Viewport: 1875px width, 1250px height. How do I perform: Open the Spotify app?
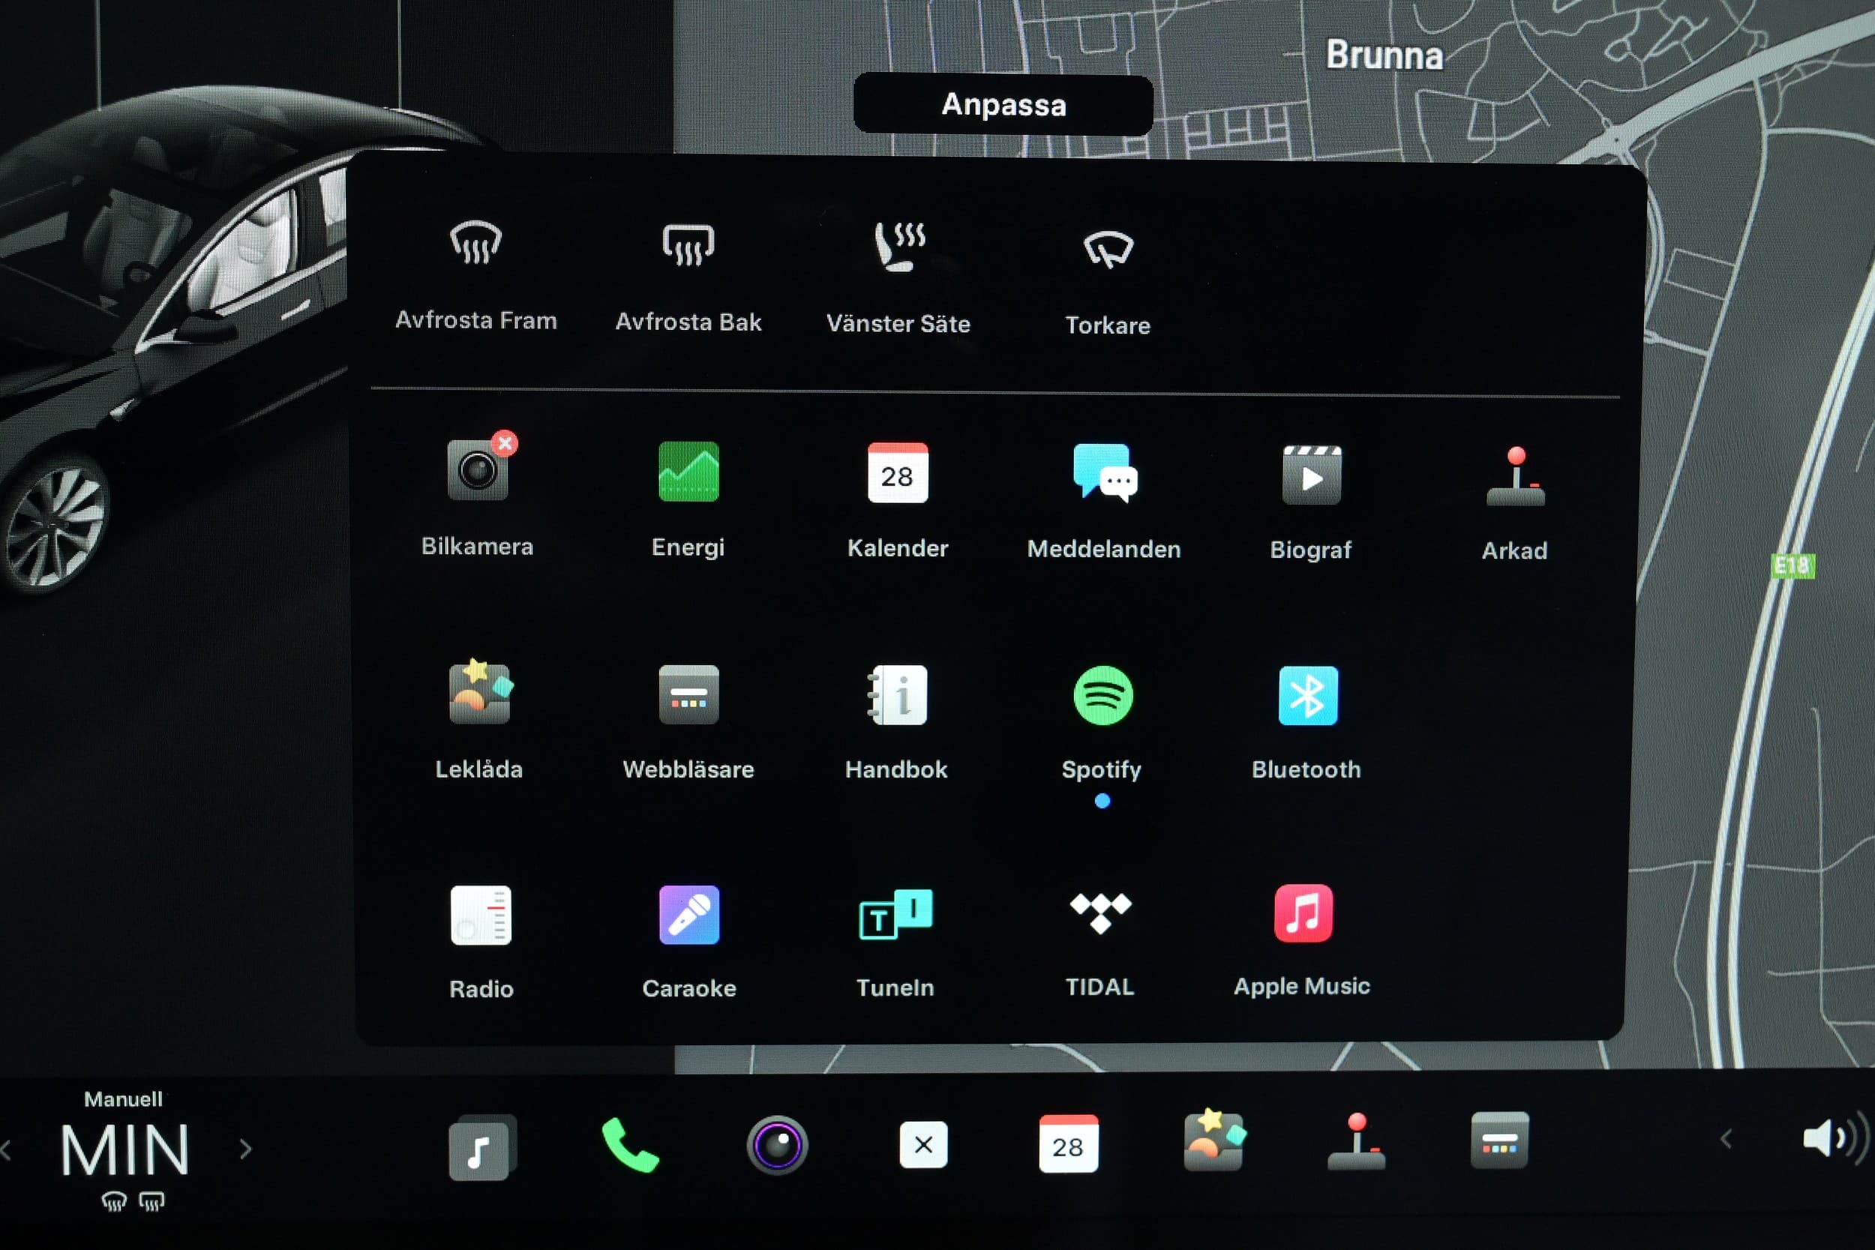point(1102,696)
